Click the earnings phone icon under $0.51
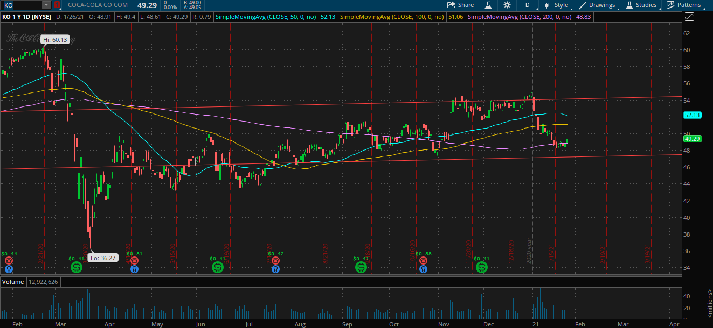The height and width of the screenshot is (328, 713). tap(134, 260)
